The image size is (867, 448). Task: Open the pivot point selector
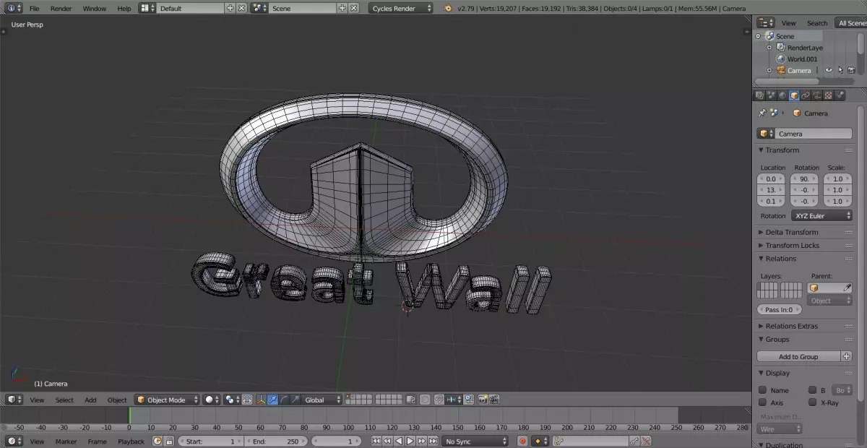232,400
